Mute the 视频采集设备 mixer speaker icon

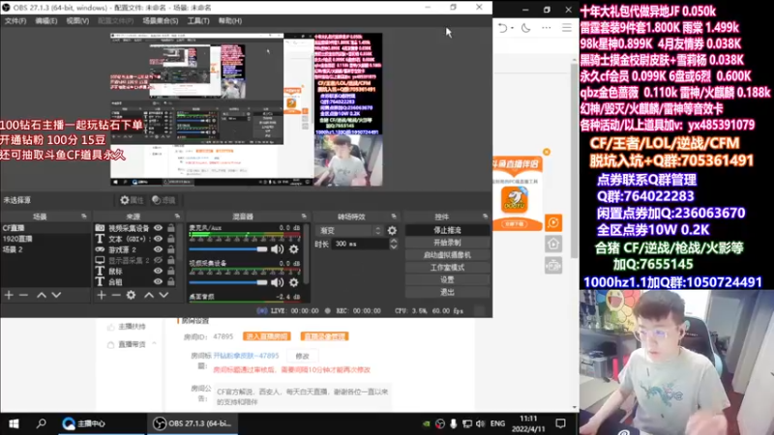pyautogui.click(x=278, y=282)
